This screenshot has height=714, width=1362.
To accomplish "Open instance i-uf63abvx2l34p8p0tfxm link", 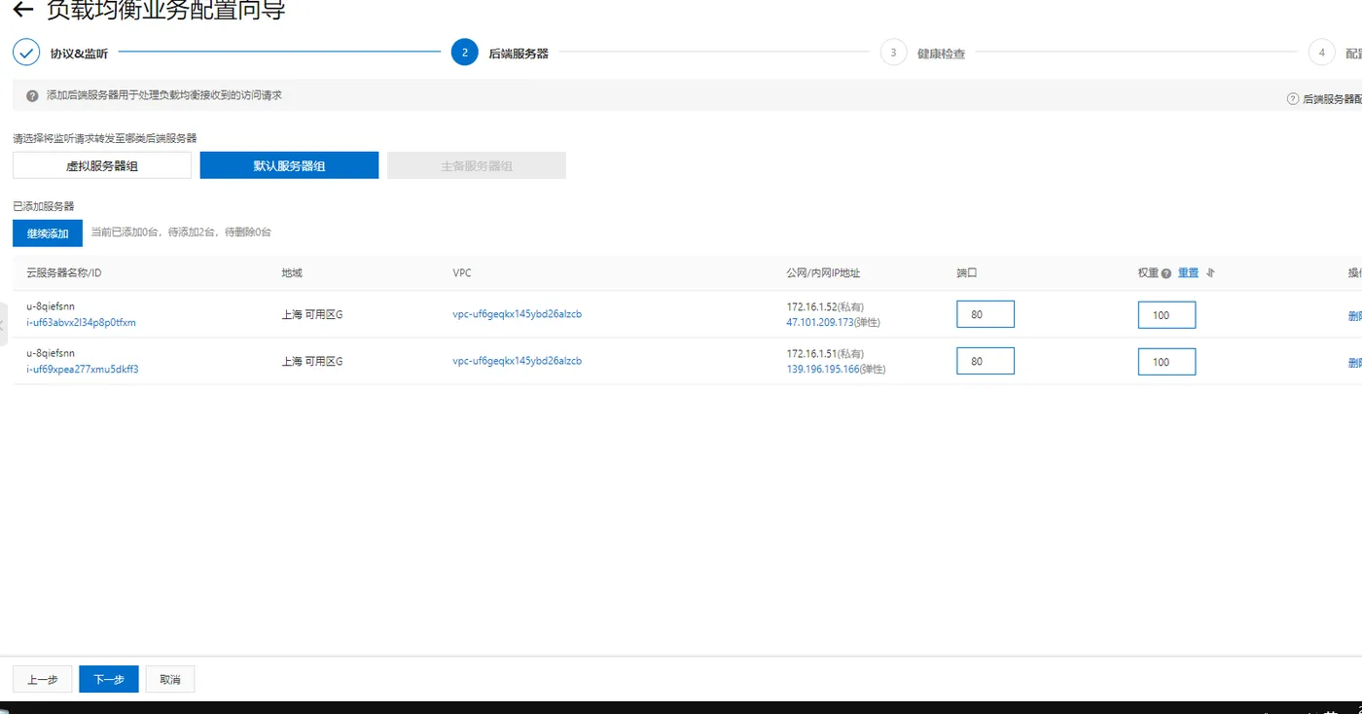I will point(81,323).
